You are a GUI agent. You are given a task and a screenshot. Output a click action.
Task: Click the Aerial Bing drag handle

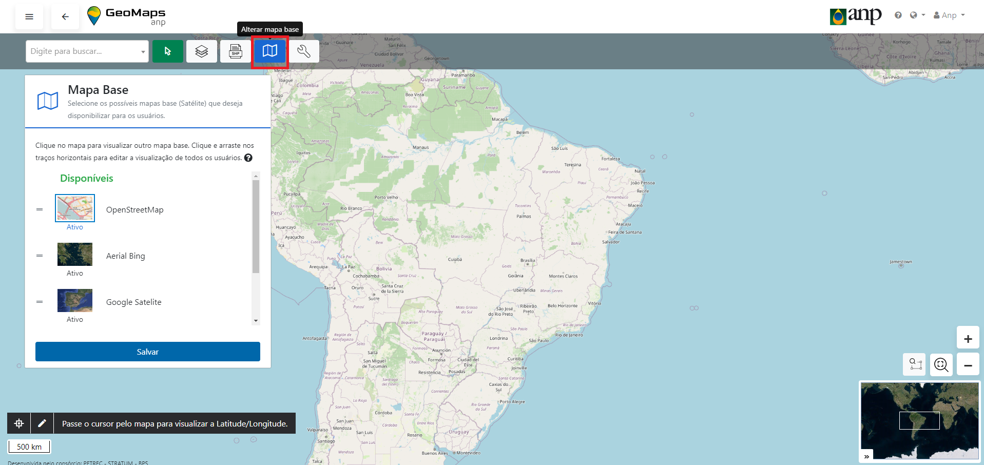click(x=40, y=256)
